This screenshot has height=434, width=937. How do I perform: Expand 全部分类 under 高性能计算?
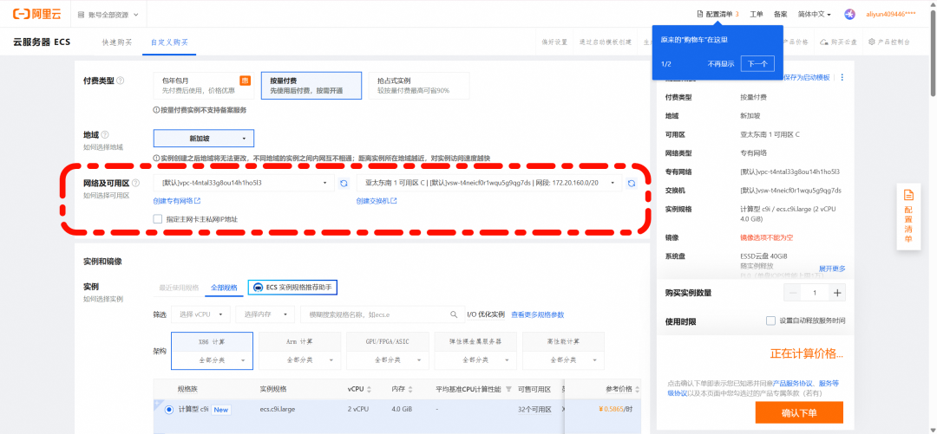tap(564, 360)
